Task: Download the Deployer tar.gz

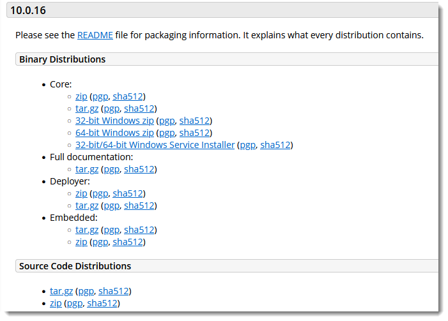Action: [87, 206]
